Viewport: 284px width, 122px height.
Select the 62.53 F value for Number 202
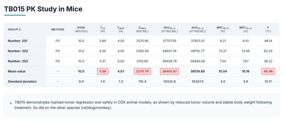tap(268, 51)
